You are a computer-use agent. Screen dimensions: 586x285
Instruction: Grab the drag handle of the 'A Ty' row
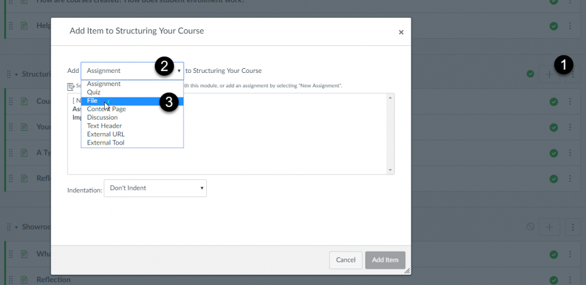click(x=11, y=153)
